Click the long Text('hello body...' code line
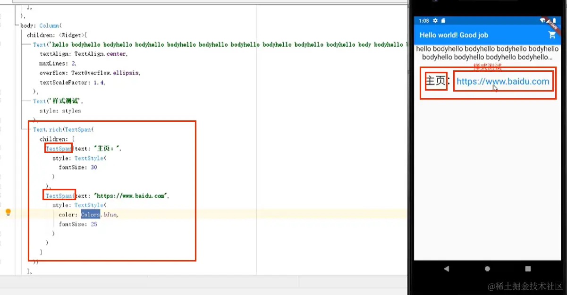This screenshot has height=295, width=567. point(220,44)
